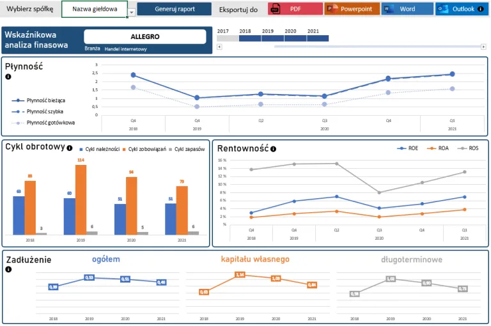Image resolution: width=491 pixels, height=326 pixels.
Task: Show info icon next to Rentowność
Action: [x=273, y=149]
